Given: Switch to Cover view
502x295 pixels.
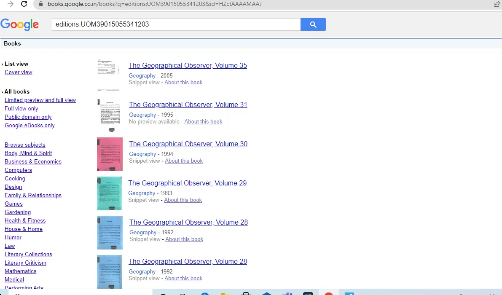Looking at the screenshot, I should point(18,72).
